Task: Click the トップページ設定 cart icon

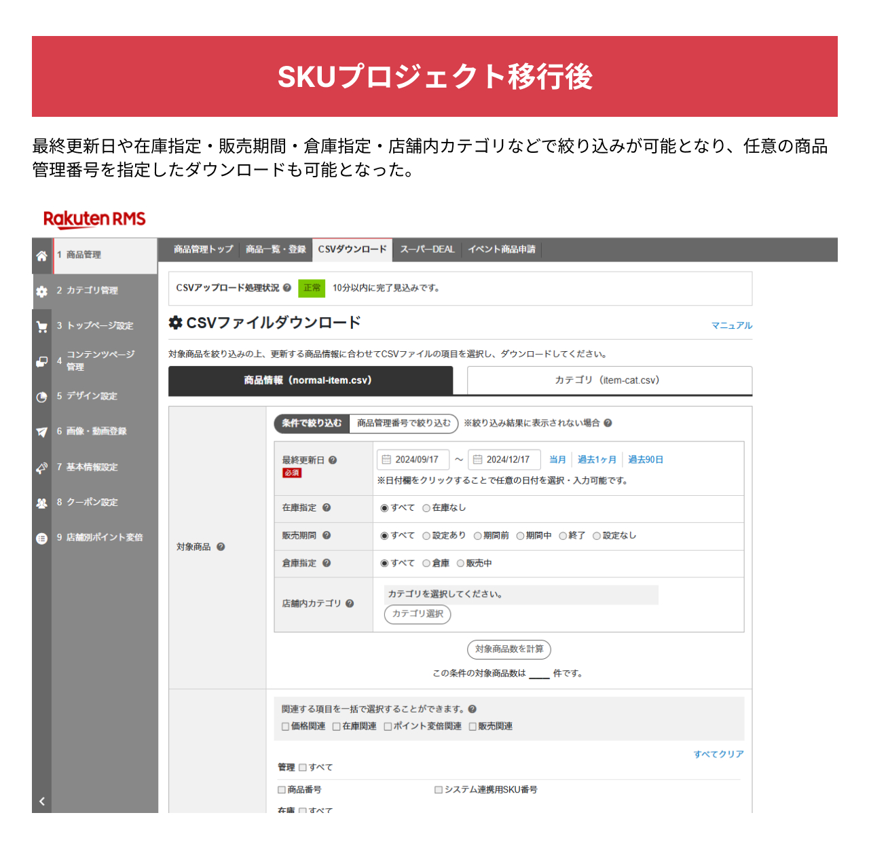Action: pyautogui.click(x=41, y=326)
